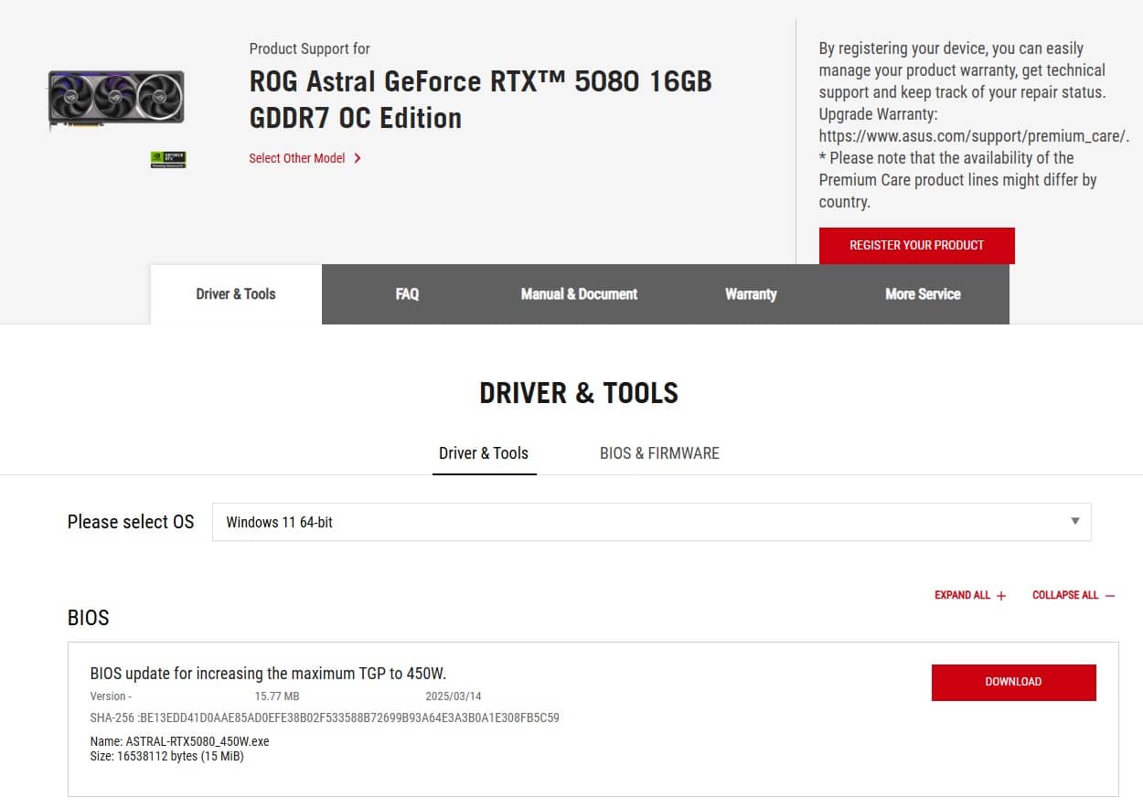1143x808 pixels.
Task: Switch to the Driver & Tools top tab
Action: coord(236,294)
